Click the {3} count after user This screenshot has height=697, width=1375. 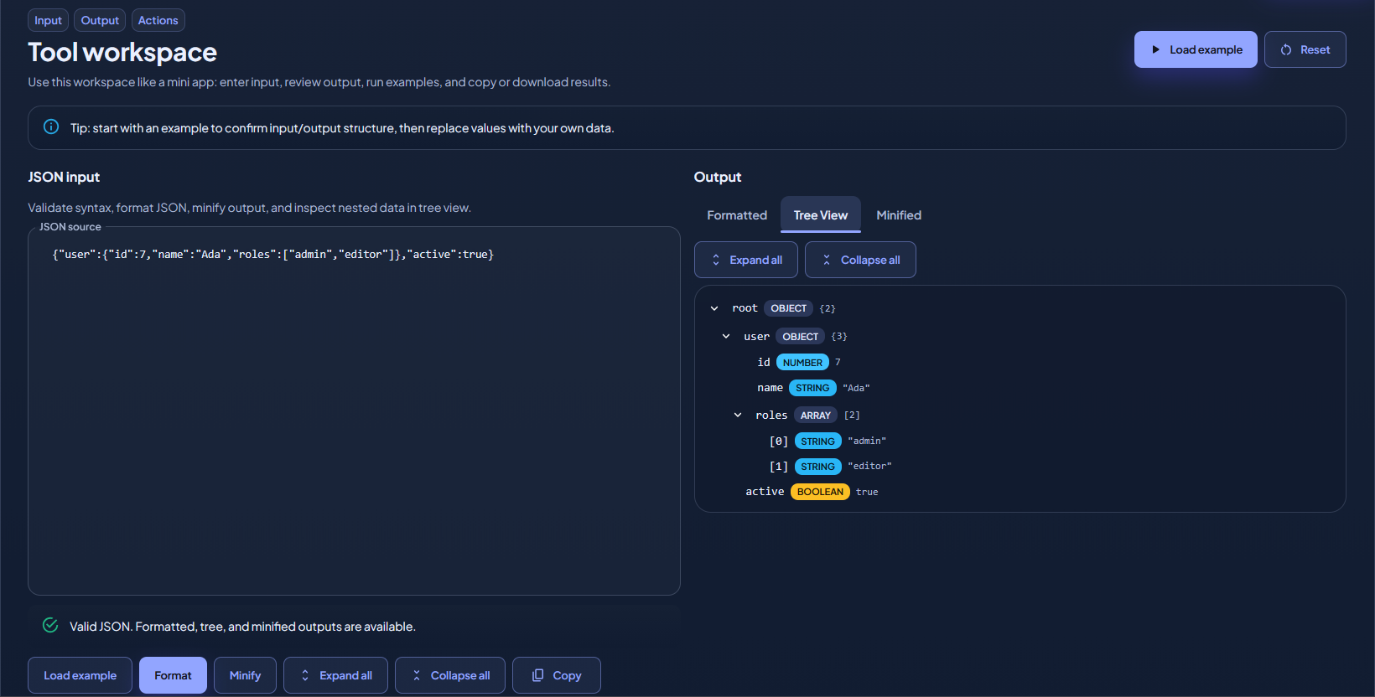(x=839, y=336)
